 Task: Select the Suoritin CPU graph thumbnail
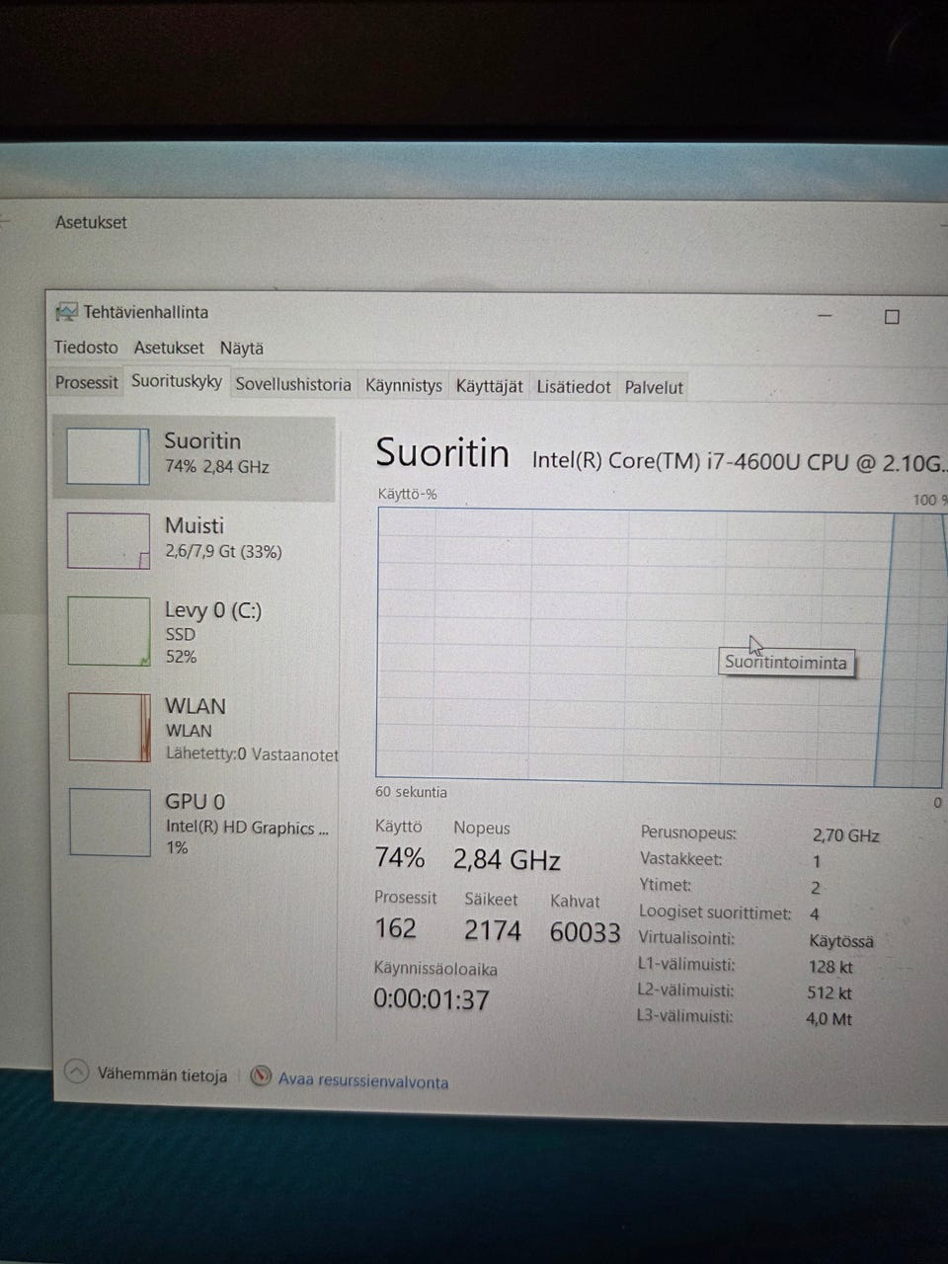coord(108,456)
